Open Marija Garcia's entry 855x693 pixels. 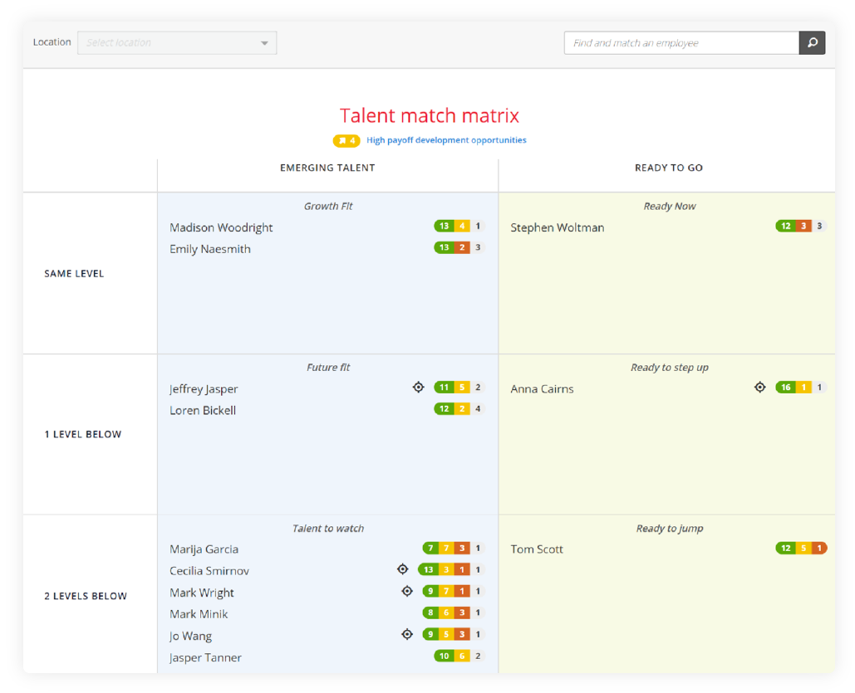click(204, 549)
